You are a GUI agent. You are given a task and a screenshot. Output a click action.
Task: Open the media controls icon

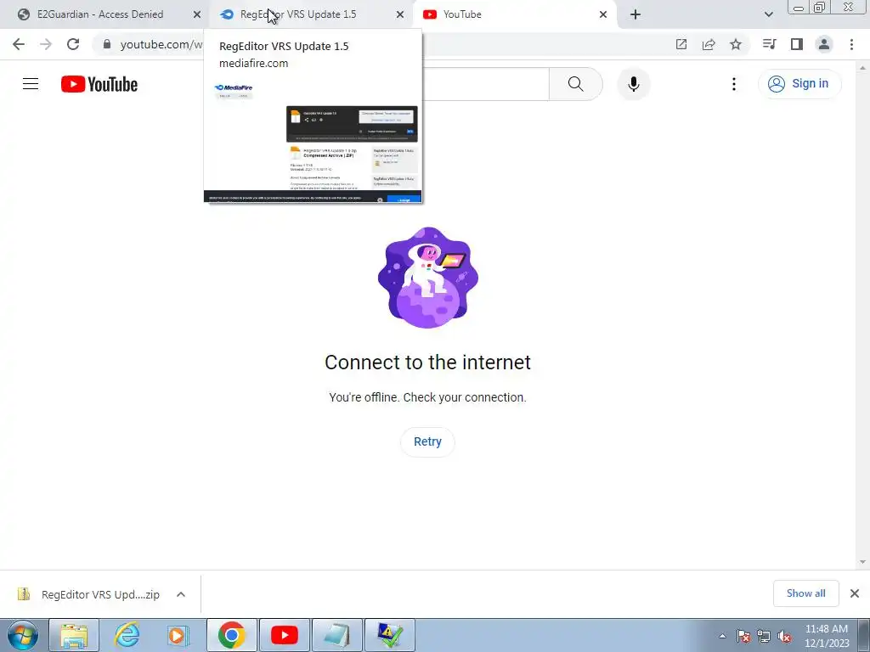[x=770, y=44]
